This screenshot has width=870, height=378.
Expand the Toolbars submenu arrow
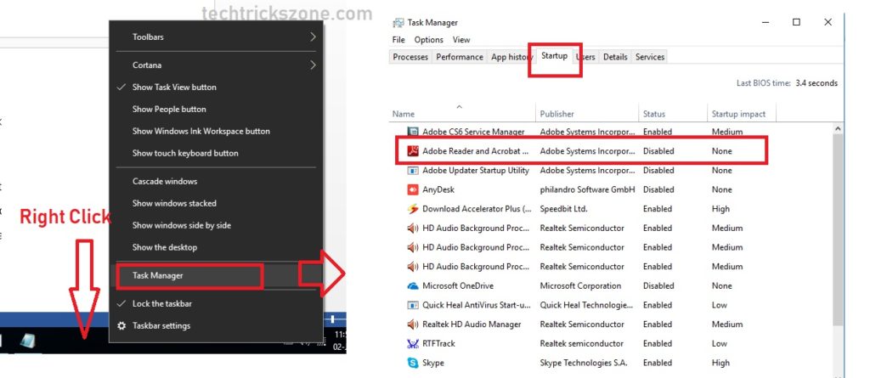313,37
